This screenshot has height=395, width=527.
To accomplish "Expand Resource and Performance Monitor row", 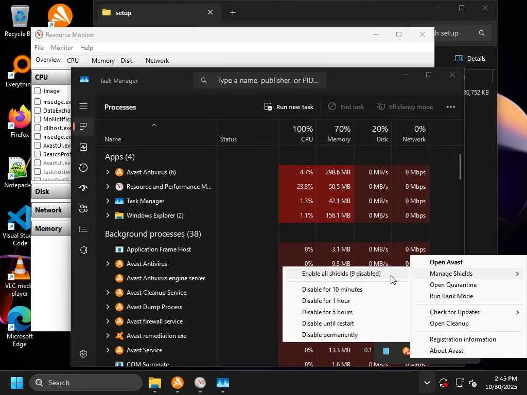I will click(x=108, y=187).
